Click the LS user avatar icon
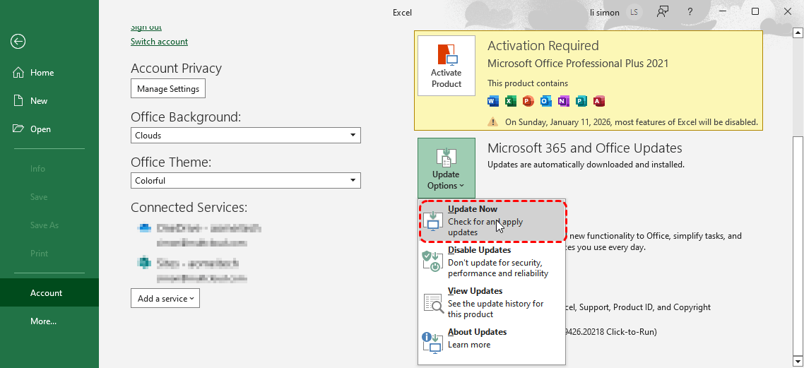Image resolution: width=804 pixels, height=368 pixels. pos(634,12)
